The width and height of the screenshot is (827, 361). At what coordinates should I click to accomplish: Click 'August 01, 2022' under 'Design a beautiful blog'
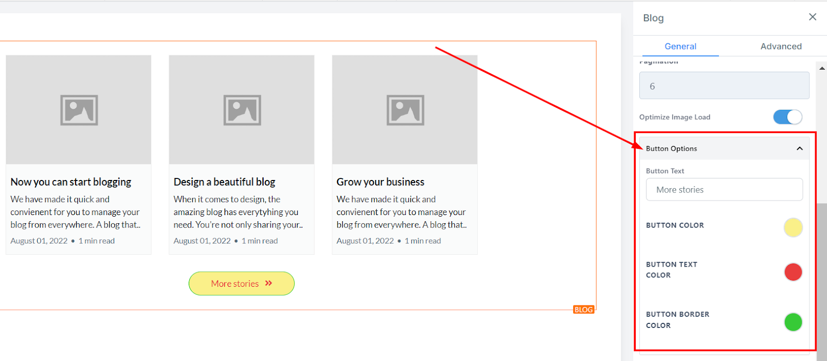[x=202, y=241]
